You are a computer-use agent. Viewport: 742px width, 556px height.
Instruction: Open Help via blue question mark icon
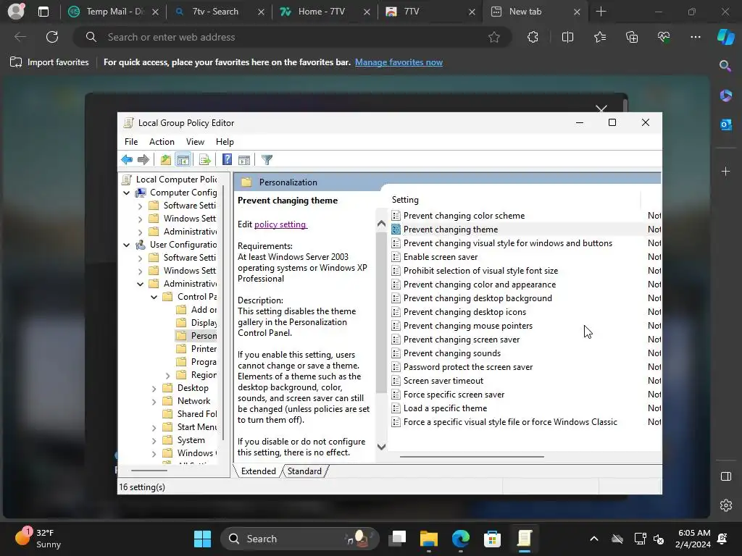[x=227, y=160]
